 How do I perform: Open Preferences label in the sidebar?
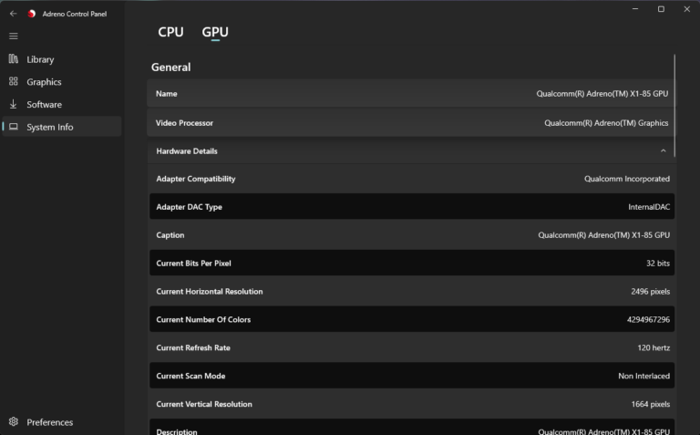pos(50,422)
